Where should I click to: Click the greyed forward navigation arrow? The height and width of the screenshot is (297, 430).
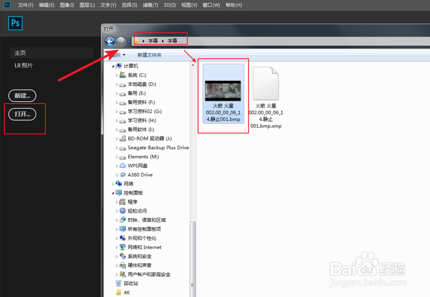[121, 41]
